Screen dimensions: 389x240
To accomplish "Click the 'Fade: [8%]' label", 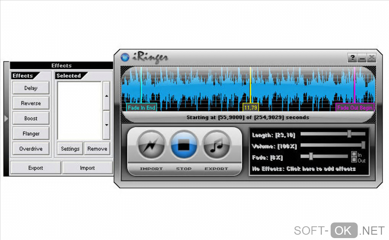I will 267,157.
